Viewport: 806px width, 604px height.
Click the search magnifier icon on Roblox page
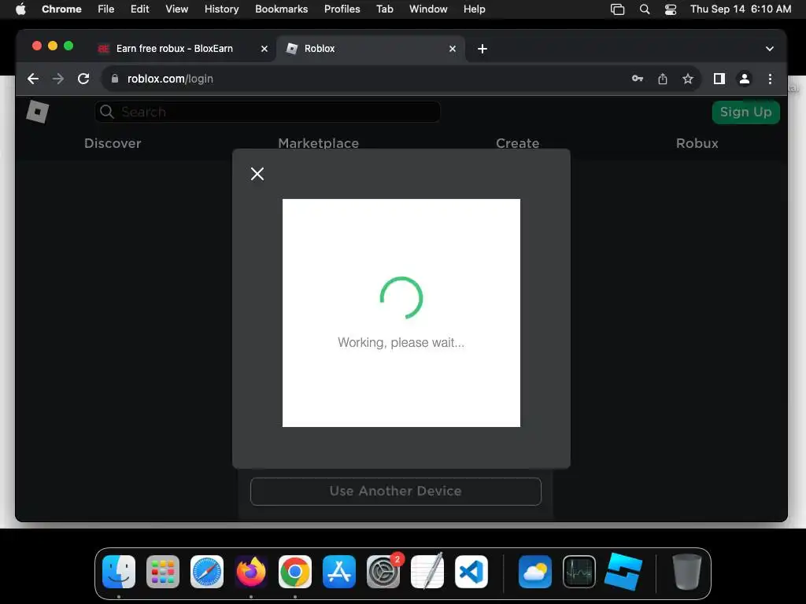point(107,112)
